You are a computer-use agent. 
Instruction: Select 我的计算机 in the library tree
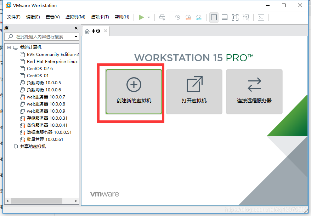click(31, 47)
